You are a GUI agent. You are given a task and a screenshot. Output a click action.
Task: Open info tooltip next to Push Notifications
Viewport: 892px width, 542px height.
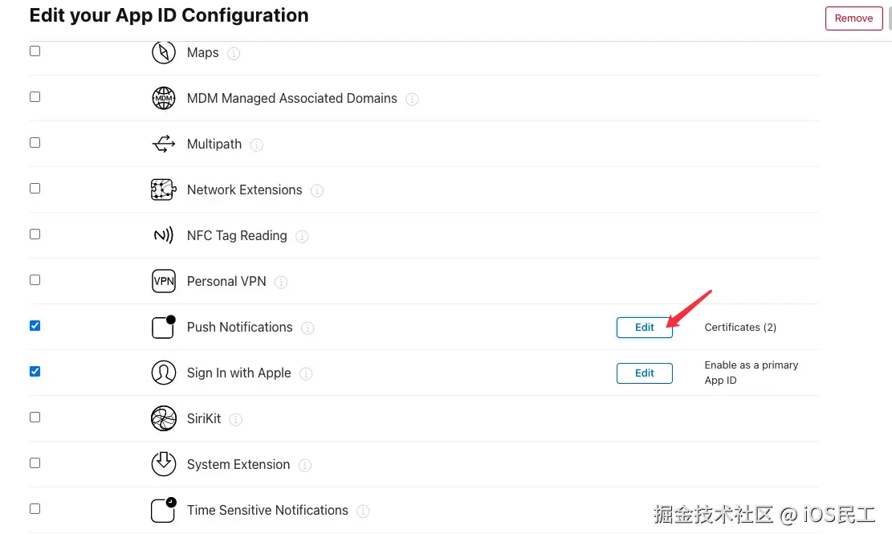[x=308, y=328]
